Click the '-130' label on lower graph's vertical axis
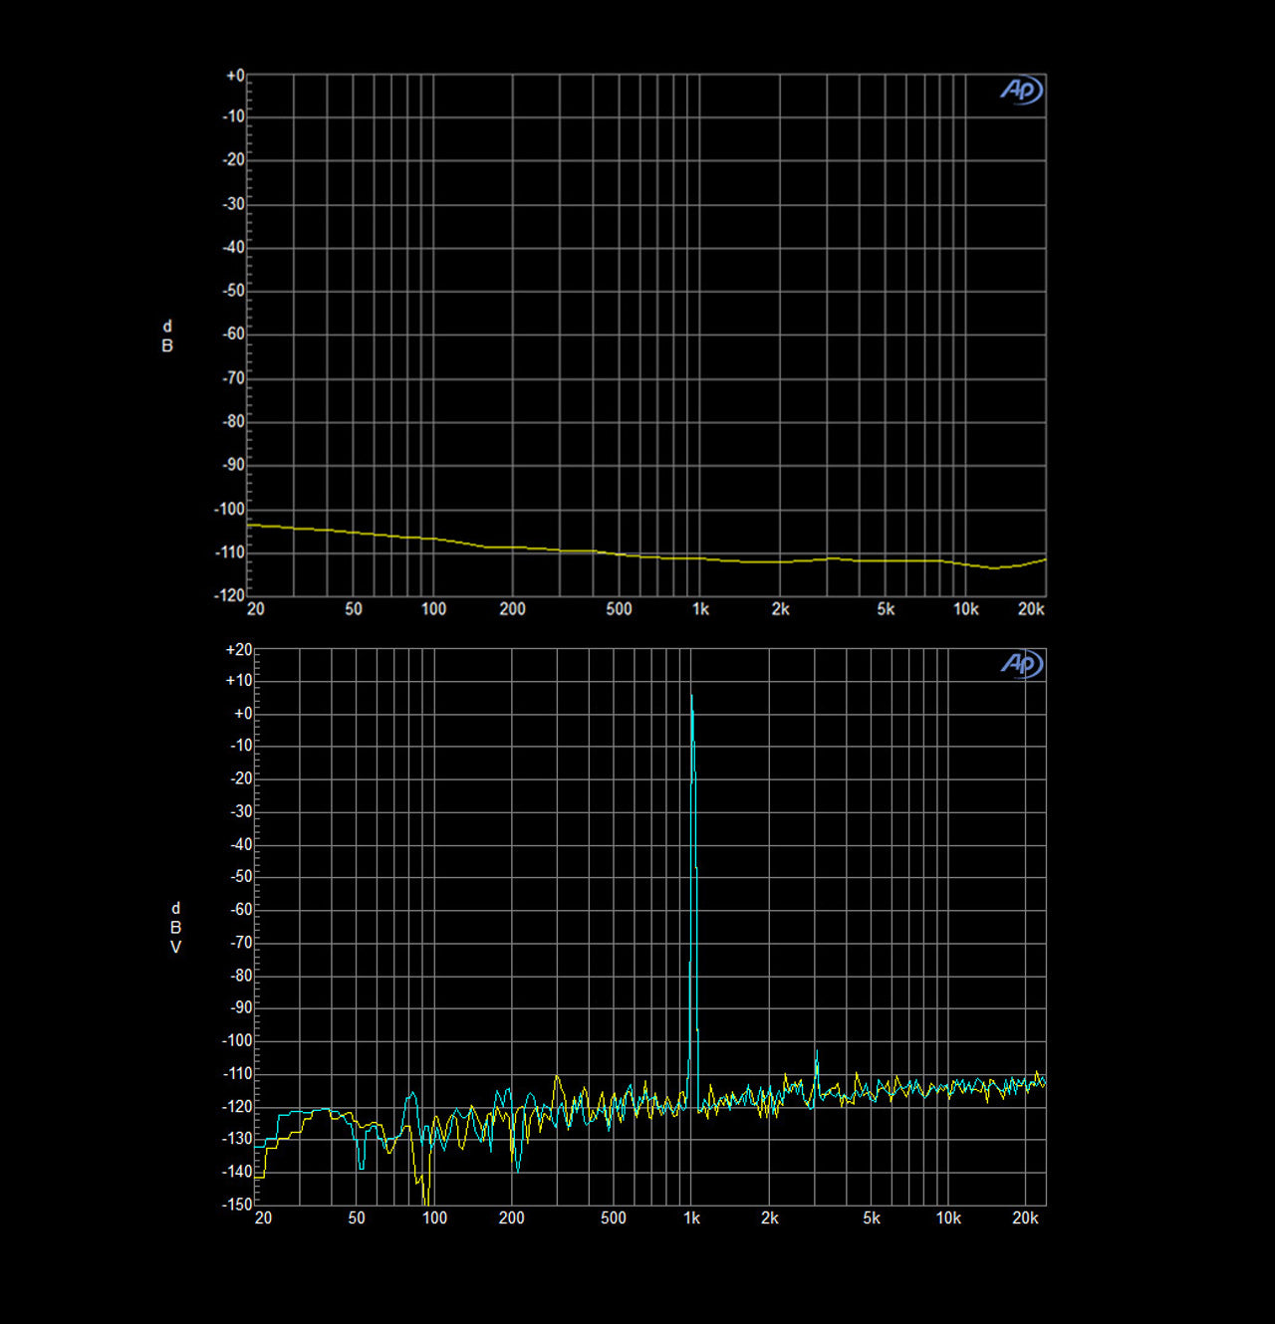Screen dimensions: 1275x1324 click(x=237, y=1139)
